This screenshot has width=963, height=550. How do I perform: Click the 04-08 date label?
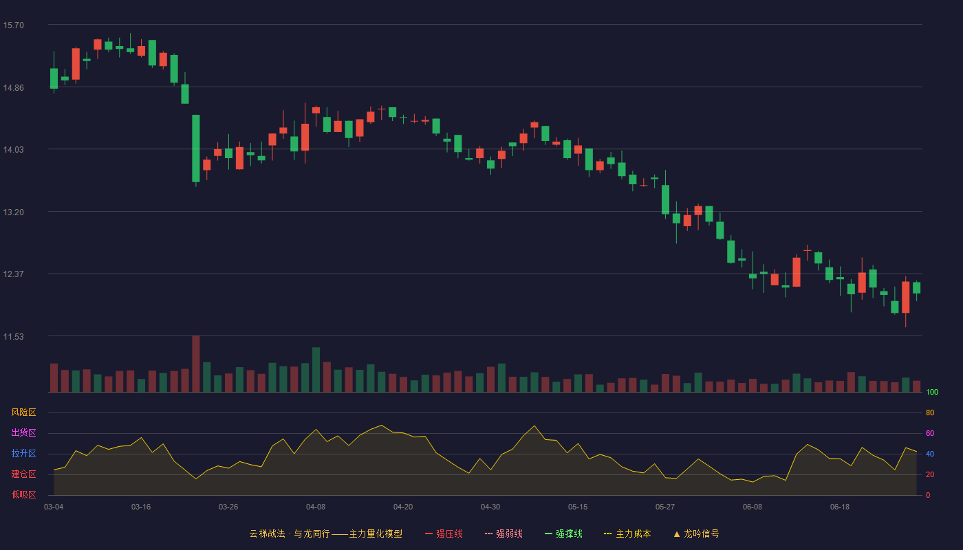316,507
